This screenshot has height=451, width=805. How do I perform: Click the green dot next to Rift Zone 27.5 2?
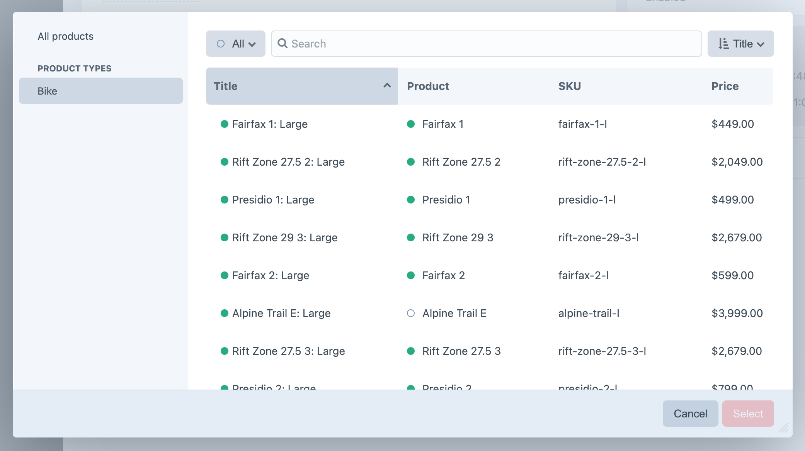(x=411, y=162)
